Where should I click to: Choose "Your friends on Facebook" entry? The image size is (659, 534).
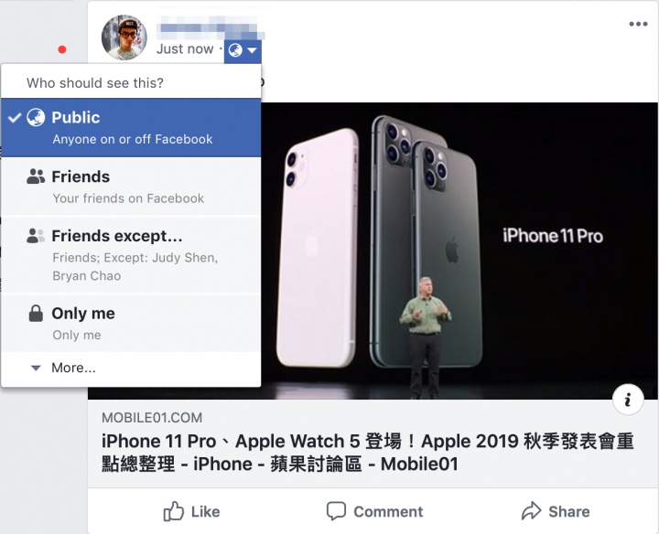coord(128,198)
